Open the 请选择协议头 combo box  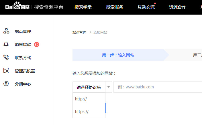89,87
